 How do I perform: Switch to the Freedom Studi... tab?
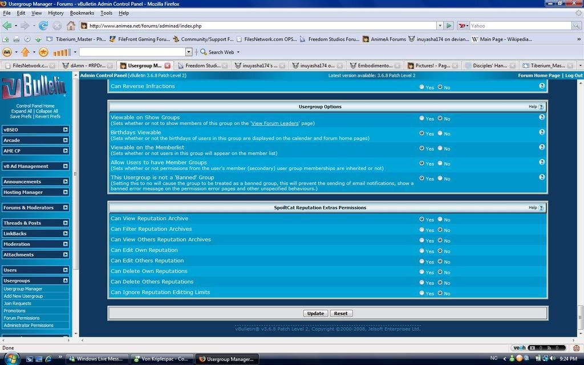coord(202,66)
